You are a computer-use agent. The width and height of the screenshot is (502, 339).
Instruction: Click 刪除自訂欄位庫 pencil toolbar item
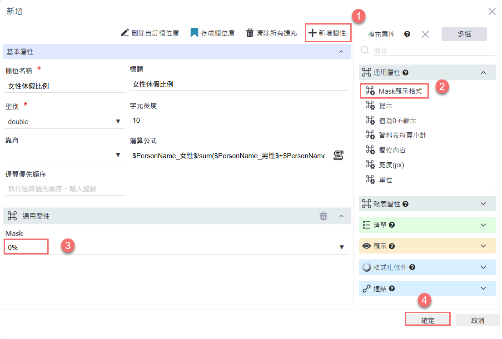point(149,33)
